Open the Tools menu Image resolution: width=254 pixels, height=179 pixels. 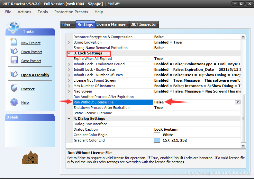pyautogui.click(x=43, y=12)
